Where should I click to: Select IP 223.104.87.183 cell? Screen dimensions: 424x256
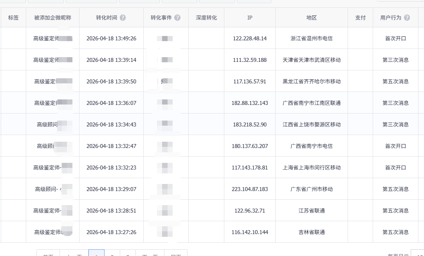tap(250, 189)
